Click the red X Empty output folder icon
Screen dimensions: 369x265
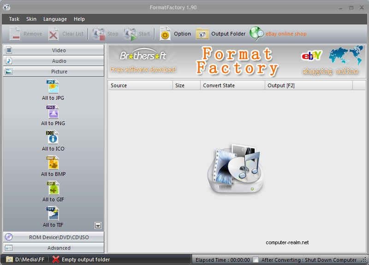coord(55,259)
